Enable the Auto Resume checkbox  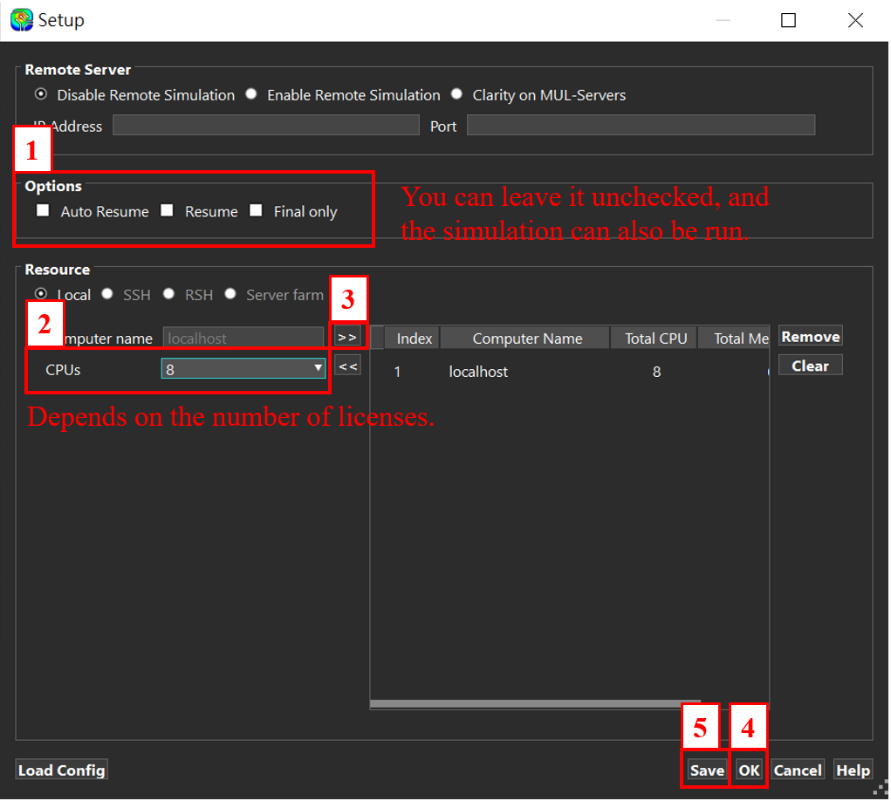(x=43, y=211)
